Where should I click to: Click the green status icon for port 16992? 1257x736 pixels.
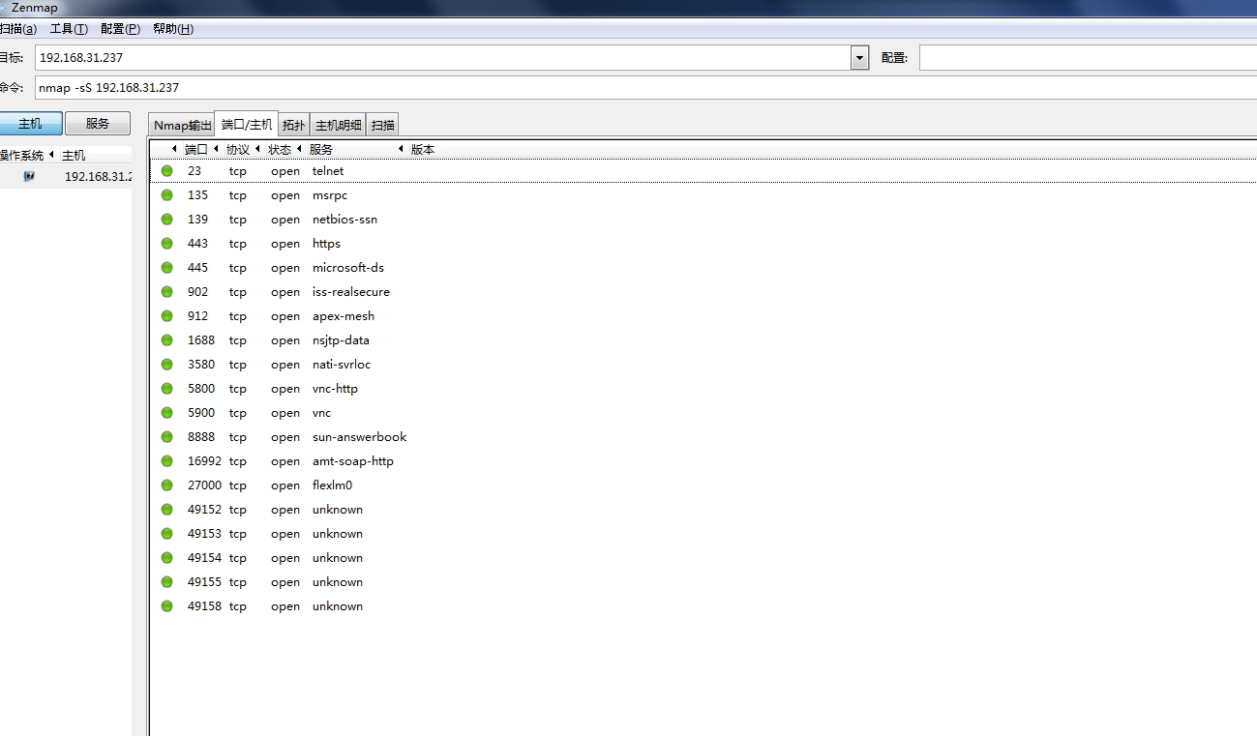(167, 461)
